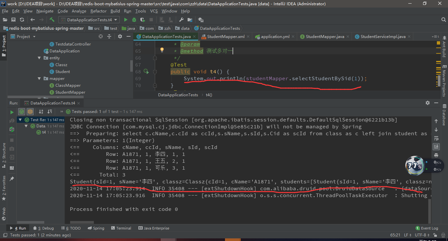Run with coverage using the shield icon
The image size is (448, 241).
143,20
